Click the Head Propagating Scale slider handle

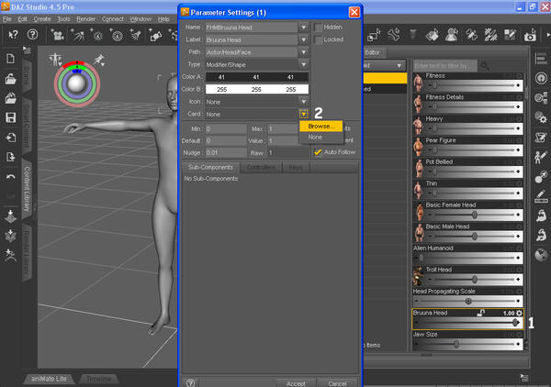coord(468,301)
